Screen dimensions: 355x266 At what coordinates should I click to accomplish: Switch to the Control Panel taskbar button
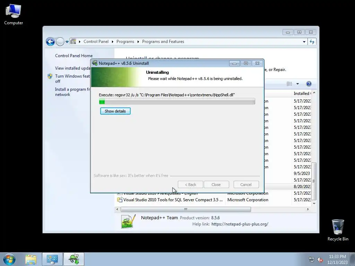52,259
